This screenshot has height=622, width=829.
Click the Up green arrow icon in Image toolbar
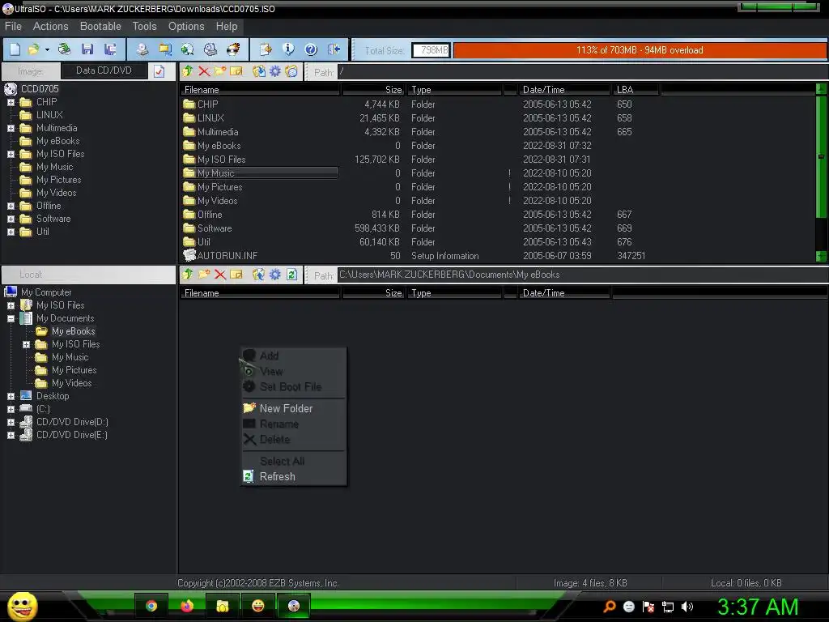pos(188,71)
